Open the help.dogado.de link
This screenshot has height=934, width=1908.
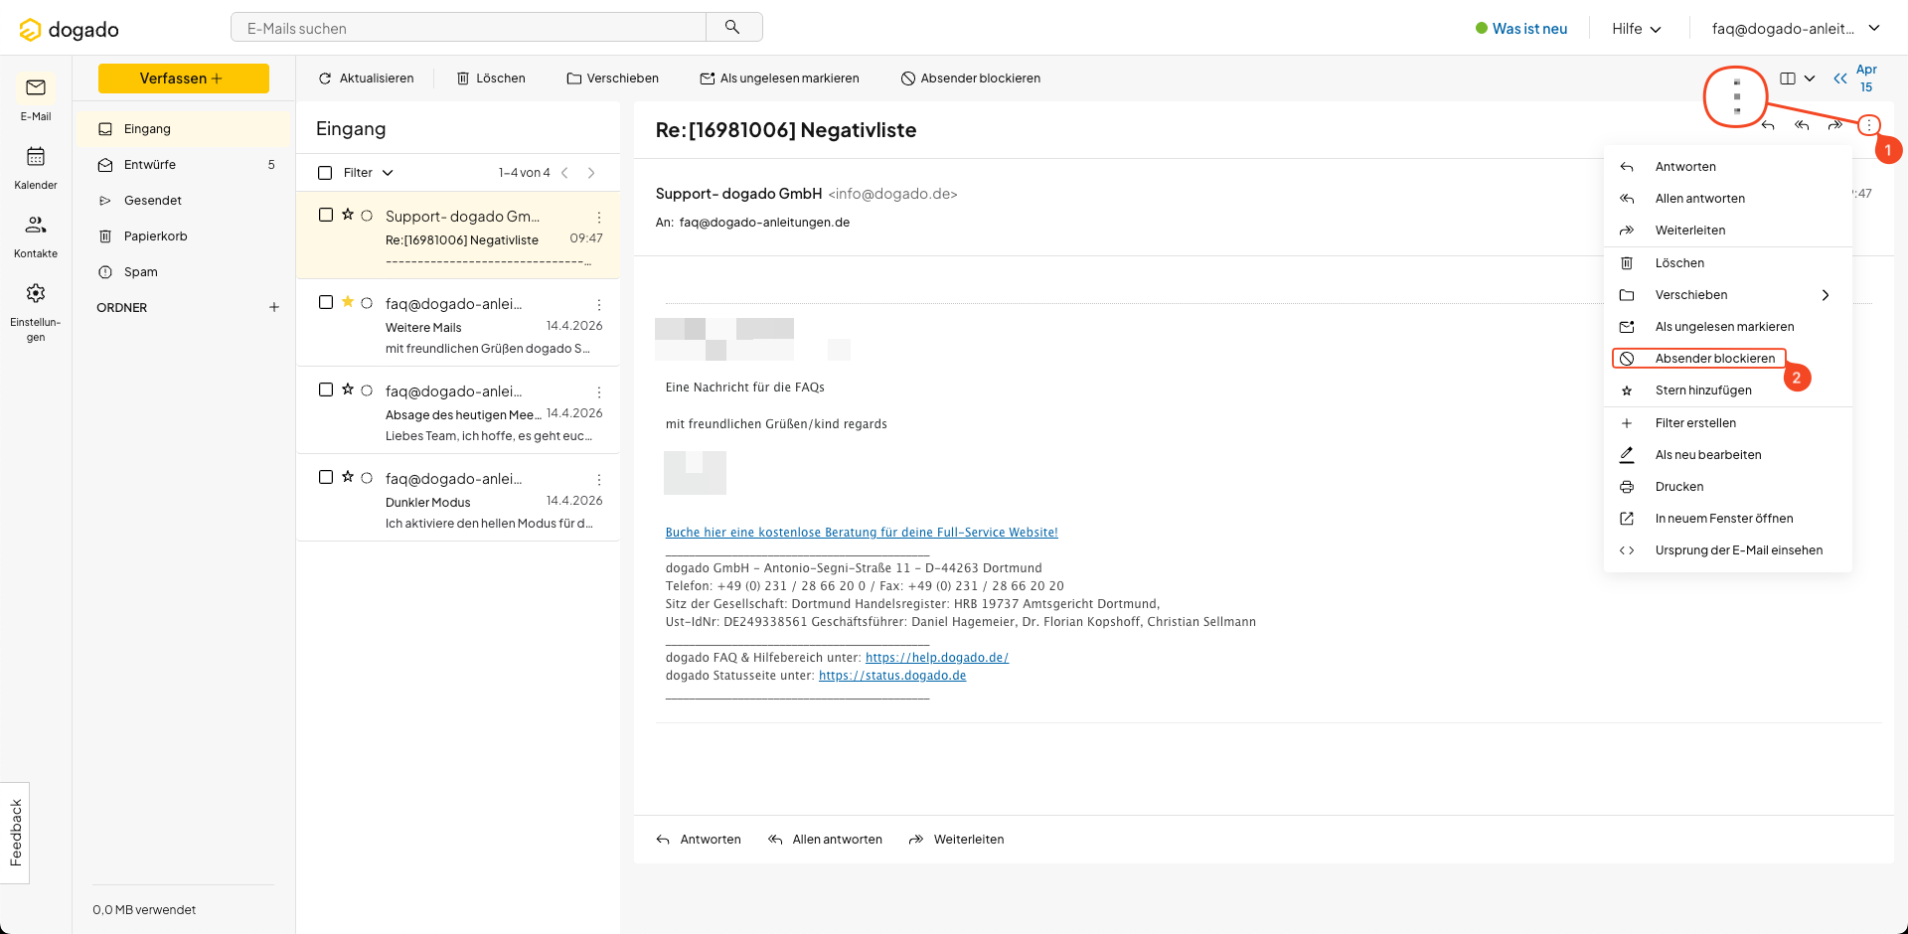click(x=937, y=658)
